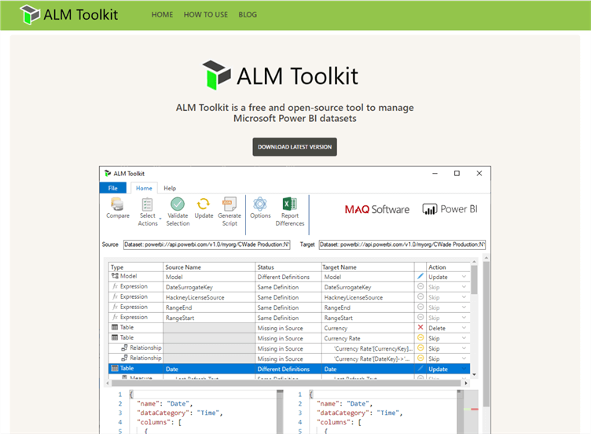Open Action dropdown for RangeEnd row
Screen dimensions: 591x434
pos(464,307)
